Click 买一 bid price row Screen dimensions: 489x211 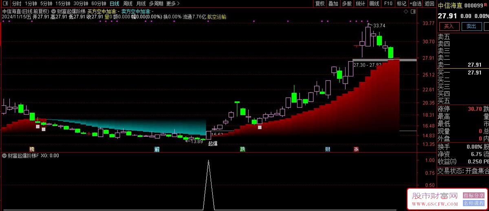click(463, 72)
